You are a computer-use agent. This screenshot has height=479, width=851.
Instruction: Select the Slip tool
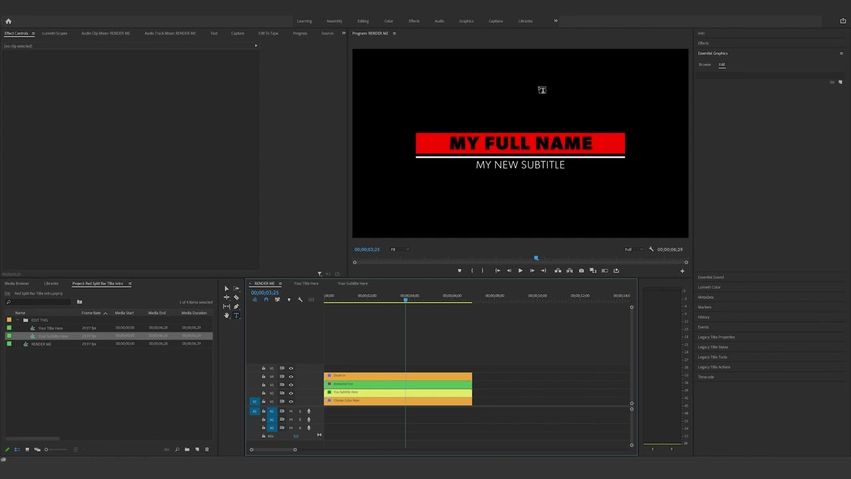[x=227, y=307]
